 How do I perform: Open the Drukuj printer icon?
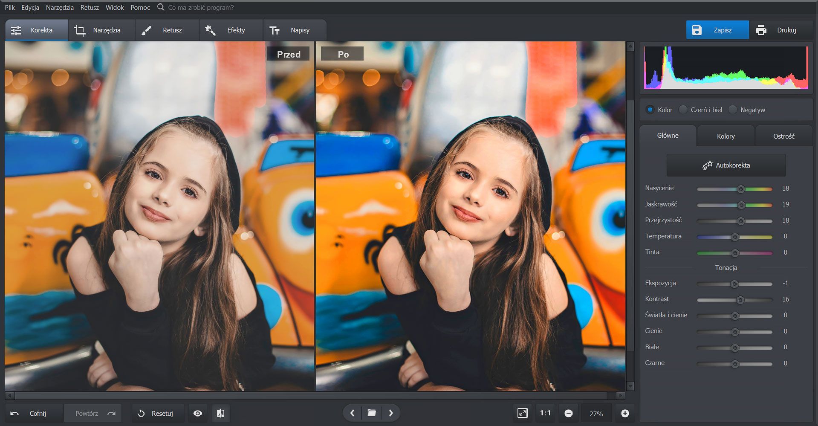pyautogui.click(x=761, y=30)
